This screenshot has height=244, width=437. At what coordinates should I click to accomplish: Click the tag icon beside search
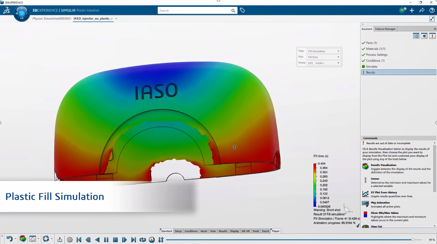click(x=242, y=10)
